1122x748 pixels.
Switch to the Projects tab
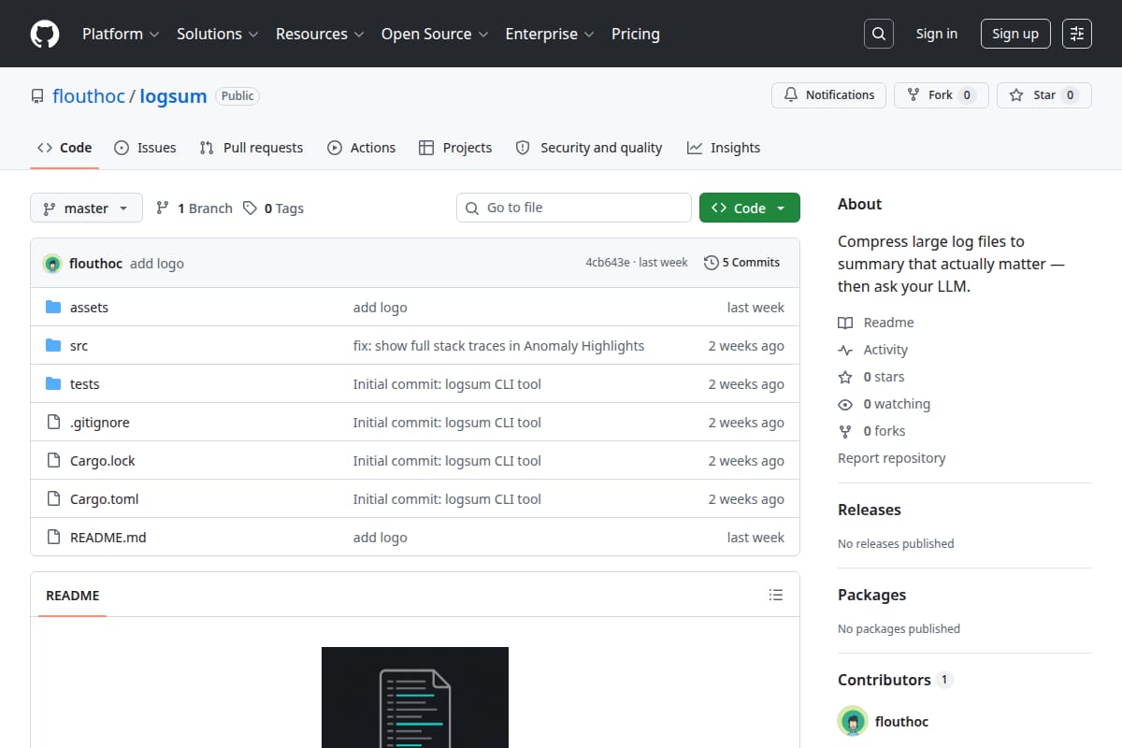455,148
